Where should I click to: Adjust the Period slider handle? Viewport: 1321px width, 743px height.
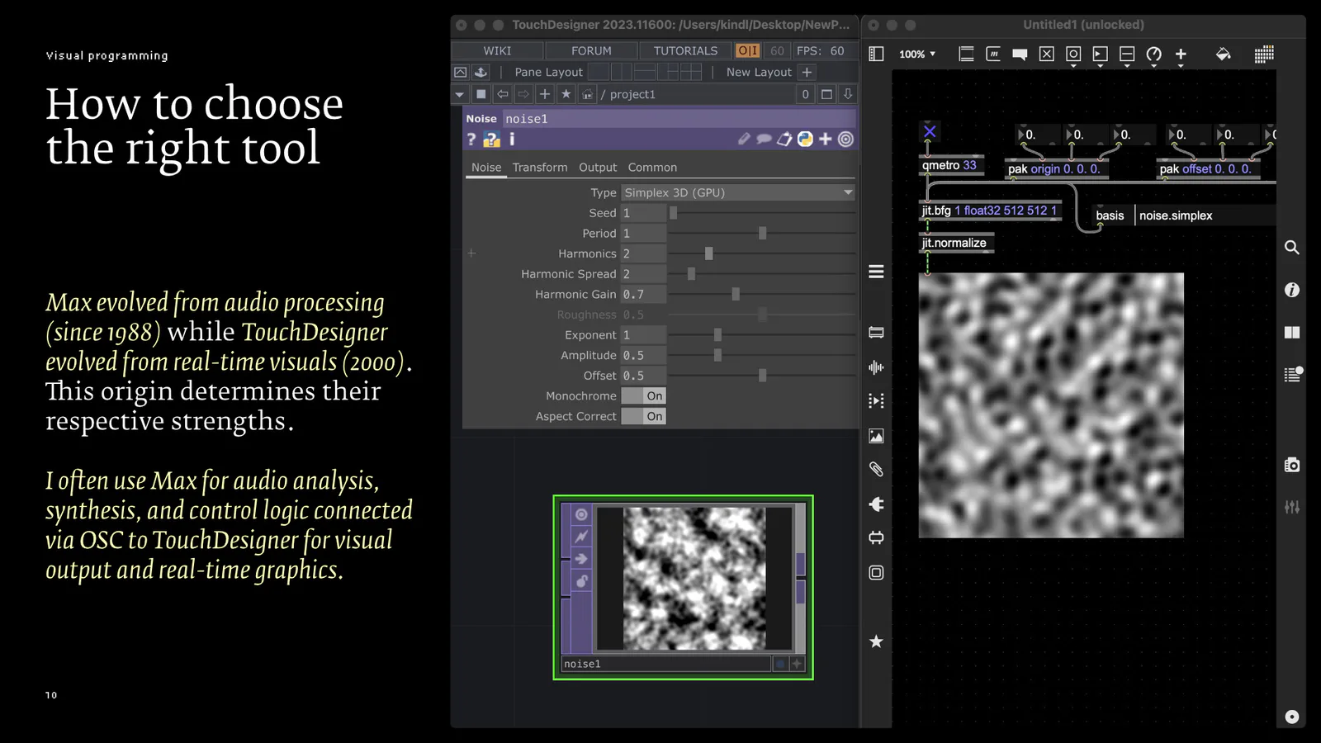[762, 233]
